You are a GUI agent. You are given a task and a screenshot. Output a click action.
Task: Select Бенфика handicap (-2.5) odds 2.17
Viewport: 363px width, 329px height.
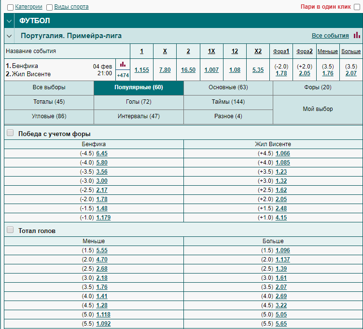point(102,190)
